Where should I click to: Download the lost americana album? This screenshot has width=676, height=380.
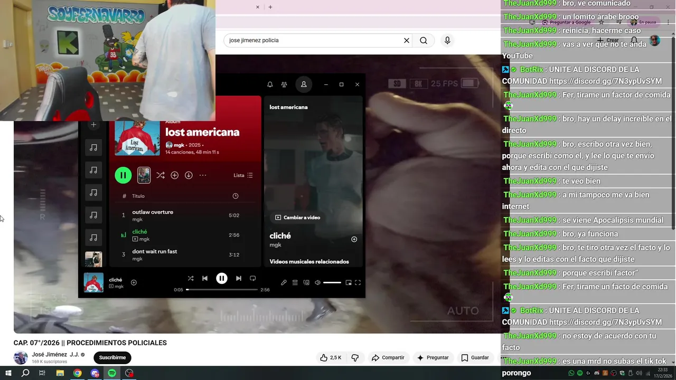[189, 175]
